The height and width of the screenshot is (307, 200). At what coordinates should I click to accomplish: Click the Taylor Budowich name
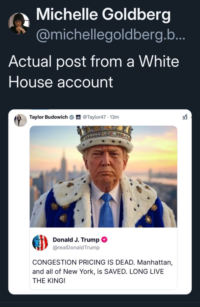(48, 117)
